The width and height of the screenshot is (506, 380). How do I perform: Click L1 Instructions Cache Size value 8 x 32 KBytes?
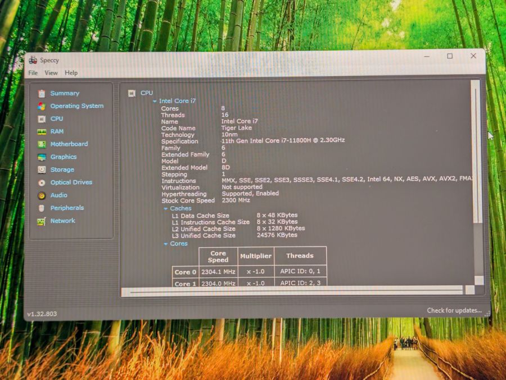277,222
